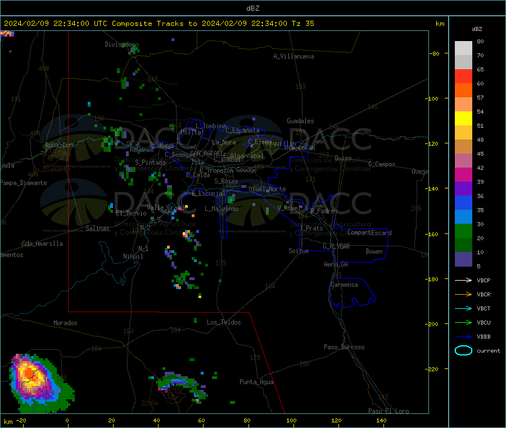This screenshot has width=506, height=428.
Task: Click the -200 km tick on the right axis
Action: click(x=433, y=324)
